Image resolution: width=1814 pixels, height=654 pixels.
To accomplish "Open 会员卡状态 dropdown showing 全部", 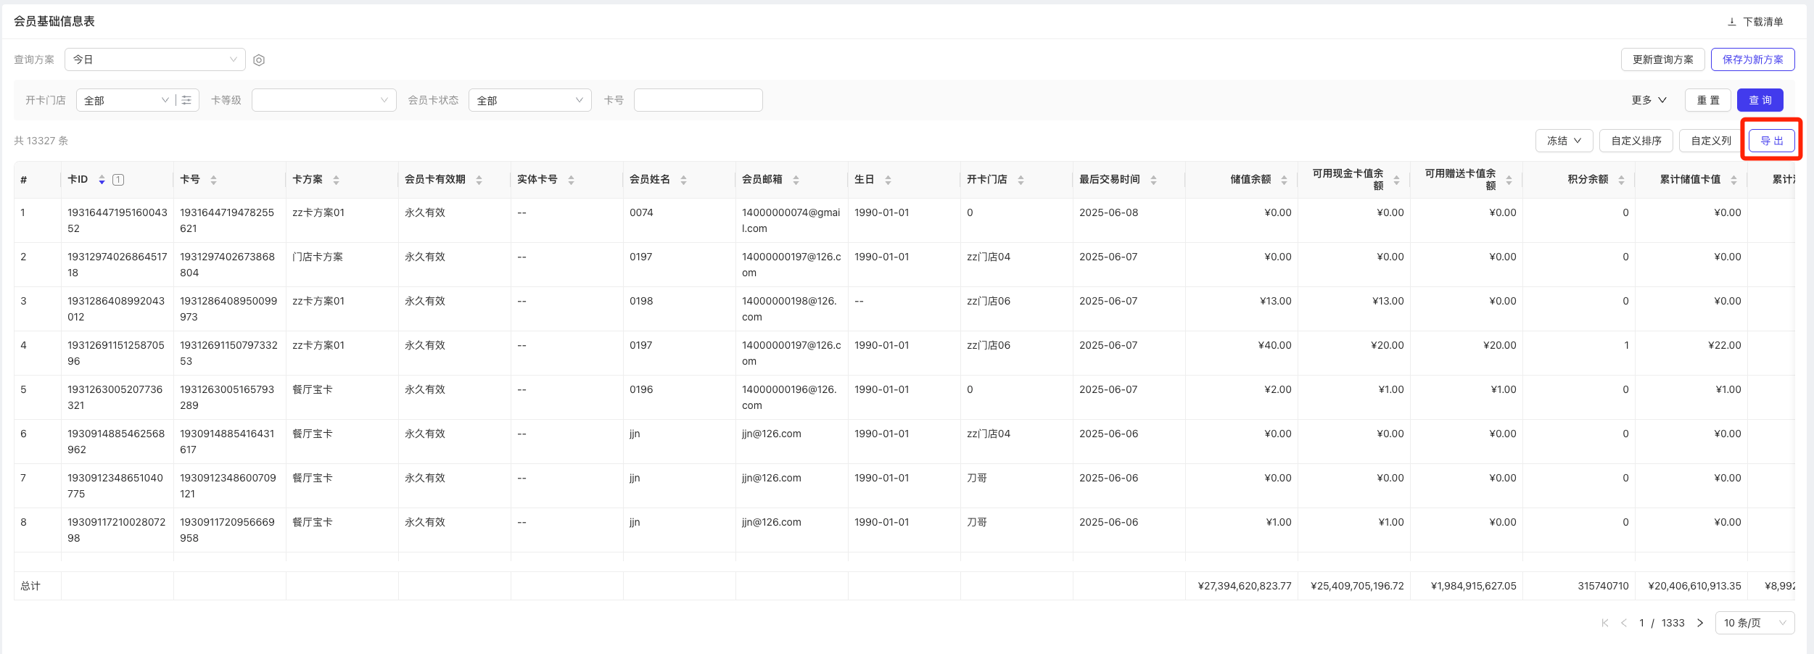I will click(x=530, y=100).
